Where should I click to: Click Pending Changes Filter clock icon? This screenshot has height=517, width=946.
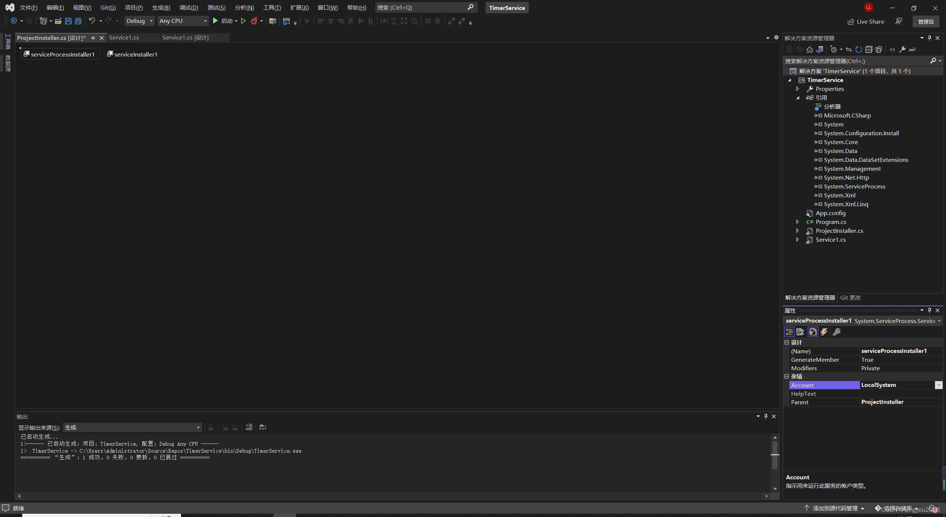[x=833, y=50]
